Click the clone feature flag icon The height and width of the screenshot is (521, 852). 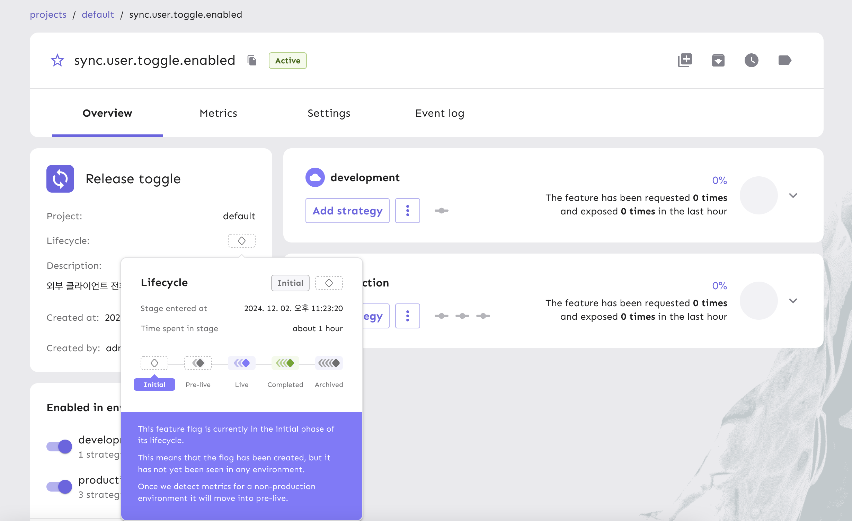685,60
